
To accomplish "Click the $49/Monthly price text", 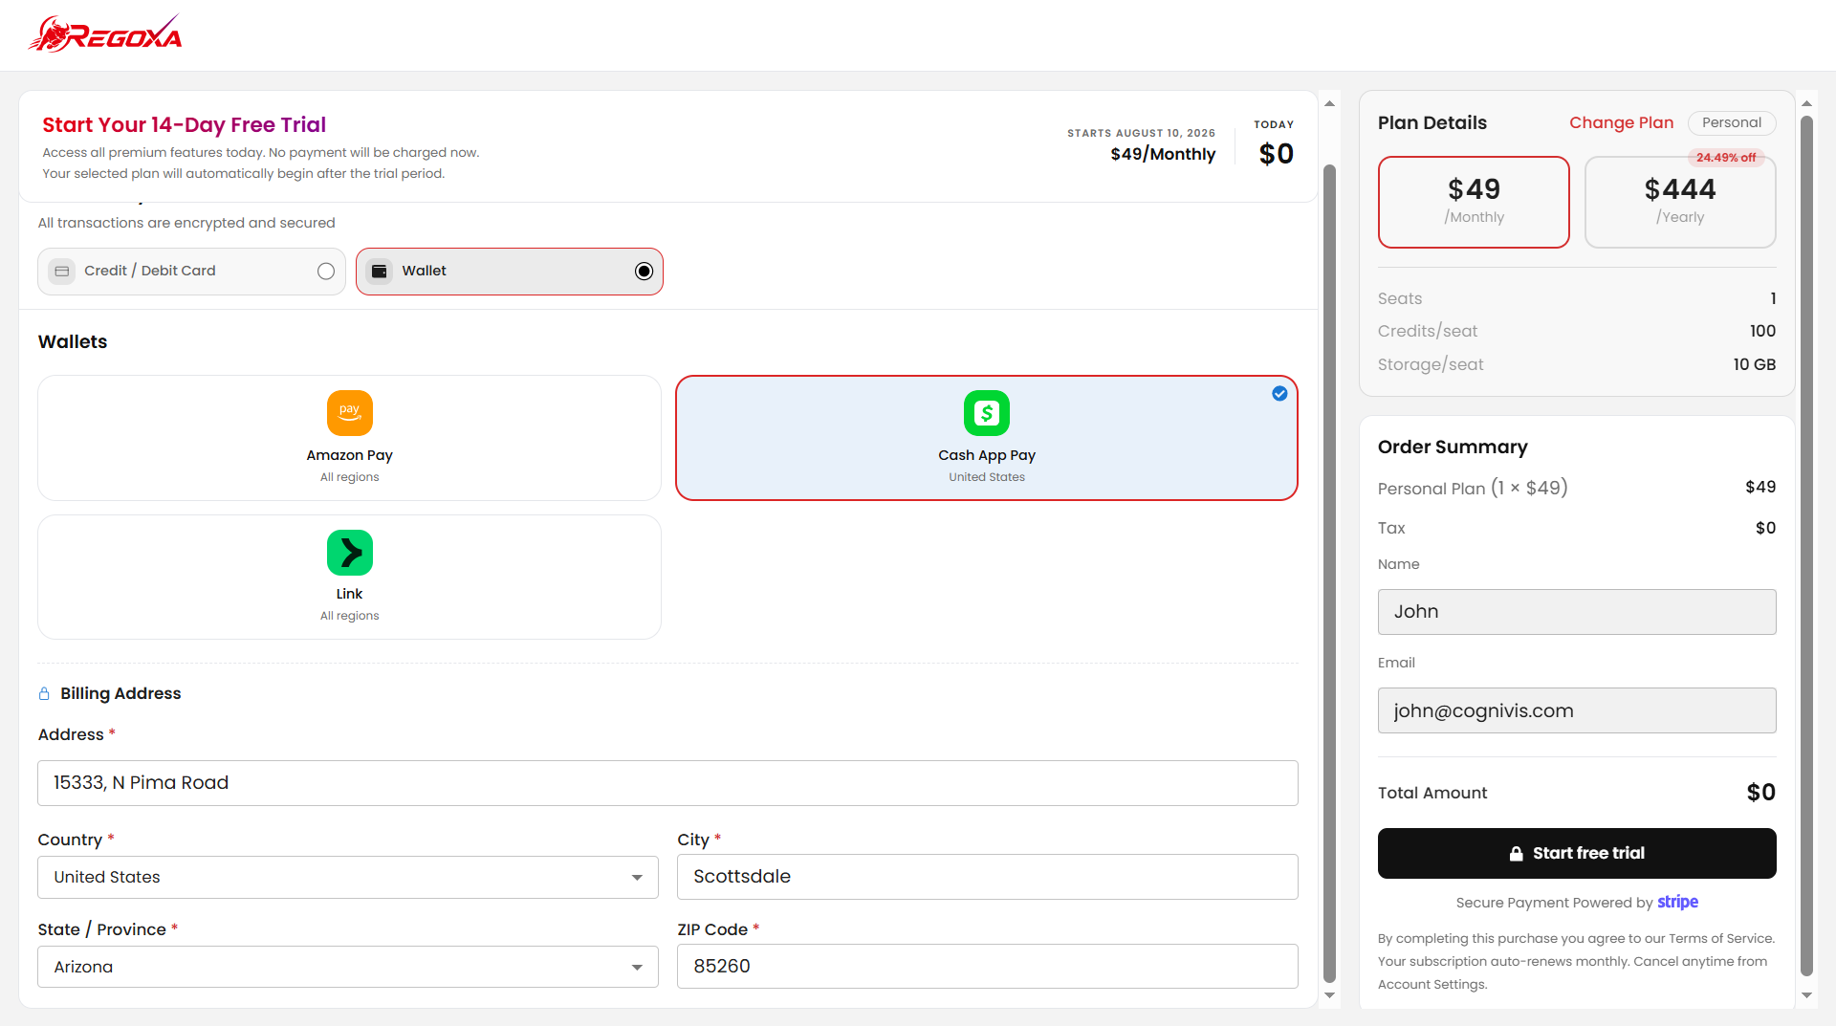I will click(x=1163, y=154).
